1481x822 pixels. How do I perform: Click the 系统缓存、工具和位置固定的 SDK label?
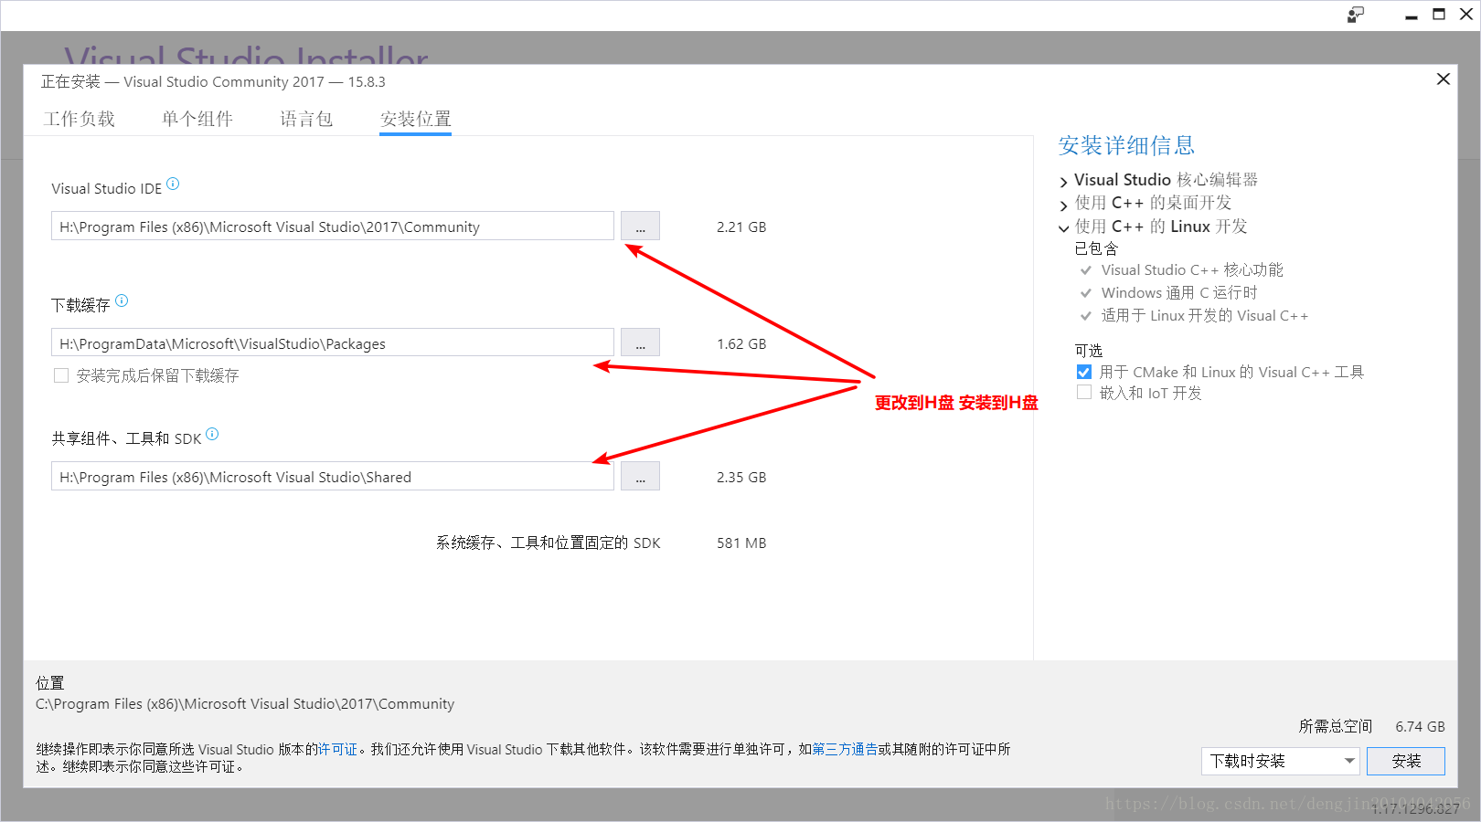548,543
